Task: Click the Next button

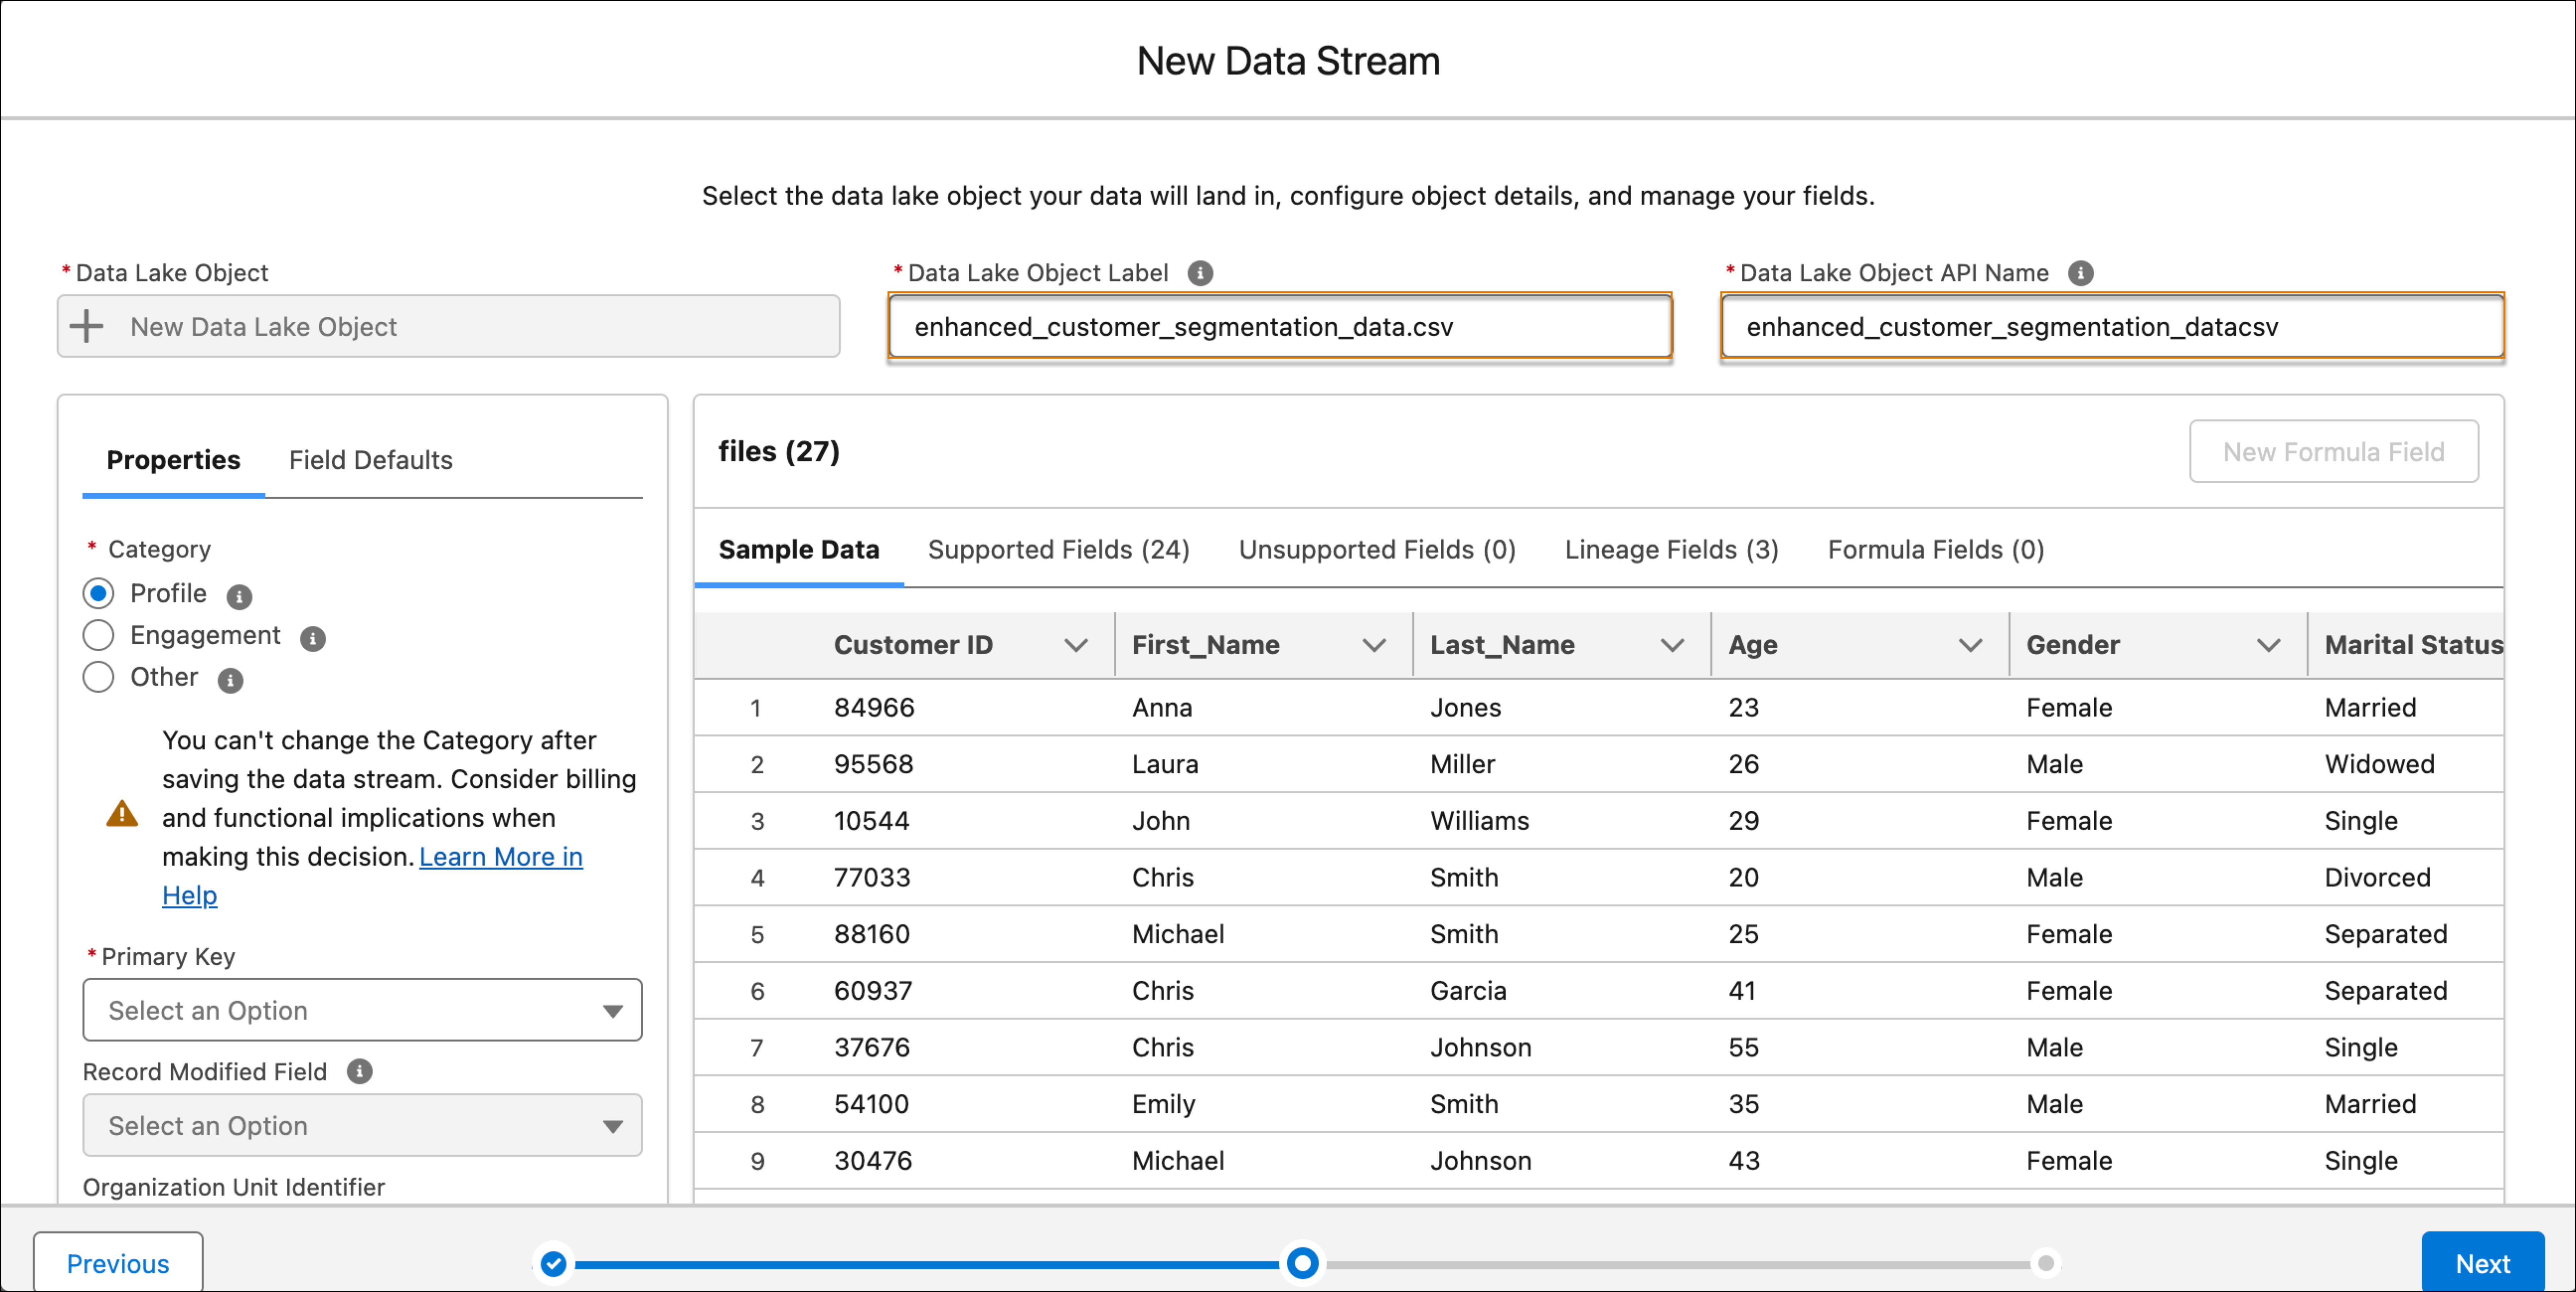Action: click(2482, 1263)
